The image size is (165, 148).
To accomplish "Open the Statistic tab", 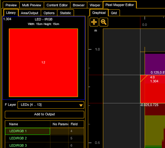I will click(x=65, y=13).
